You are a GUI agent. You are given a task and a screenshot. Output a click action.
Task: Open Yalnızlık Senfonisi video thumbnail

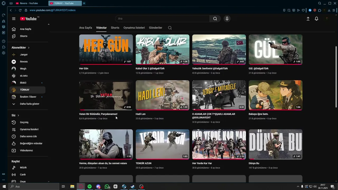coord(219,49)
